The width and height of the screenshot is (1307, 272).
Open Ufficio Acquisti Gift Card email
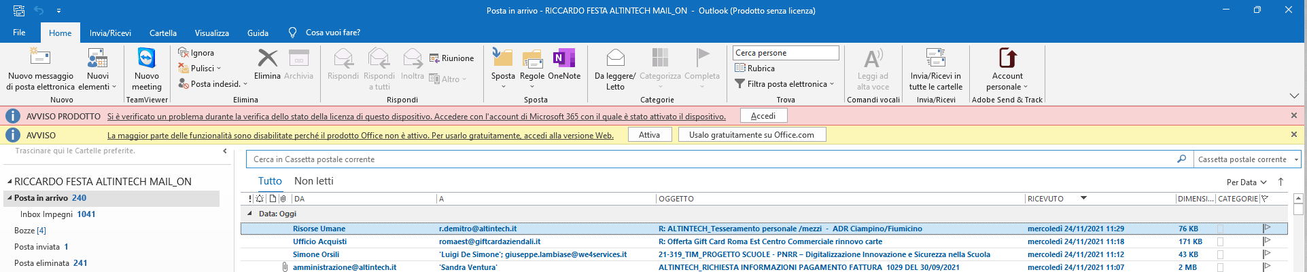coord(764,241)
